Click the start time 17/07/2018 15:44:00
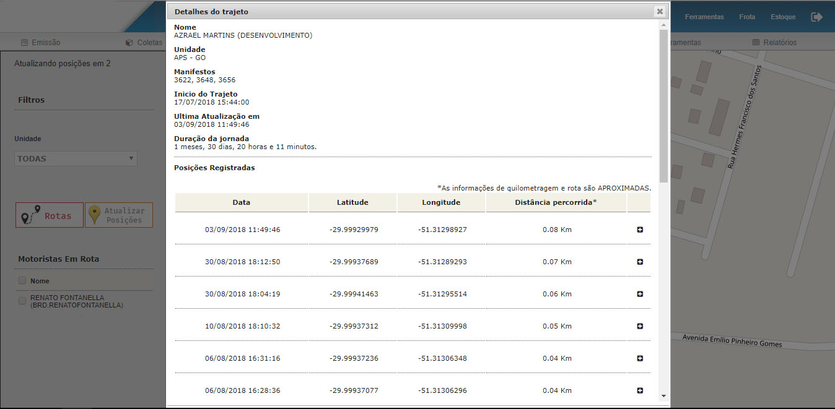835x409 pixels. [212, 102]
